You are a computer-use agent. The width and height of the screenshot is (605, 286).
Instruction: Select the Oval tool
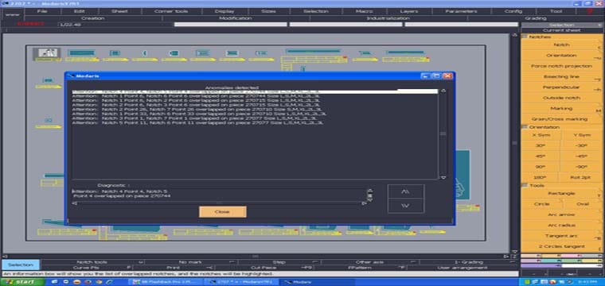(x=583, y=204)
